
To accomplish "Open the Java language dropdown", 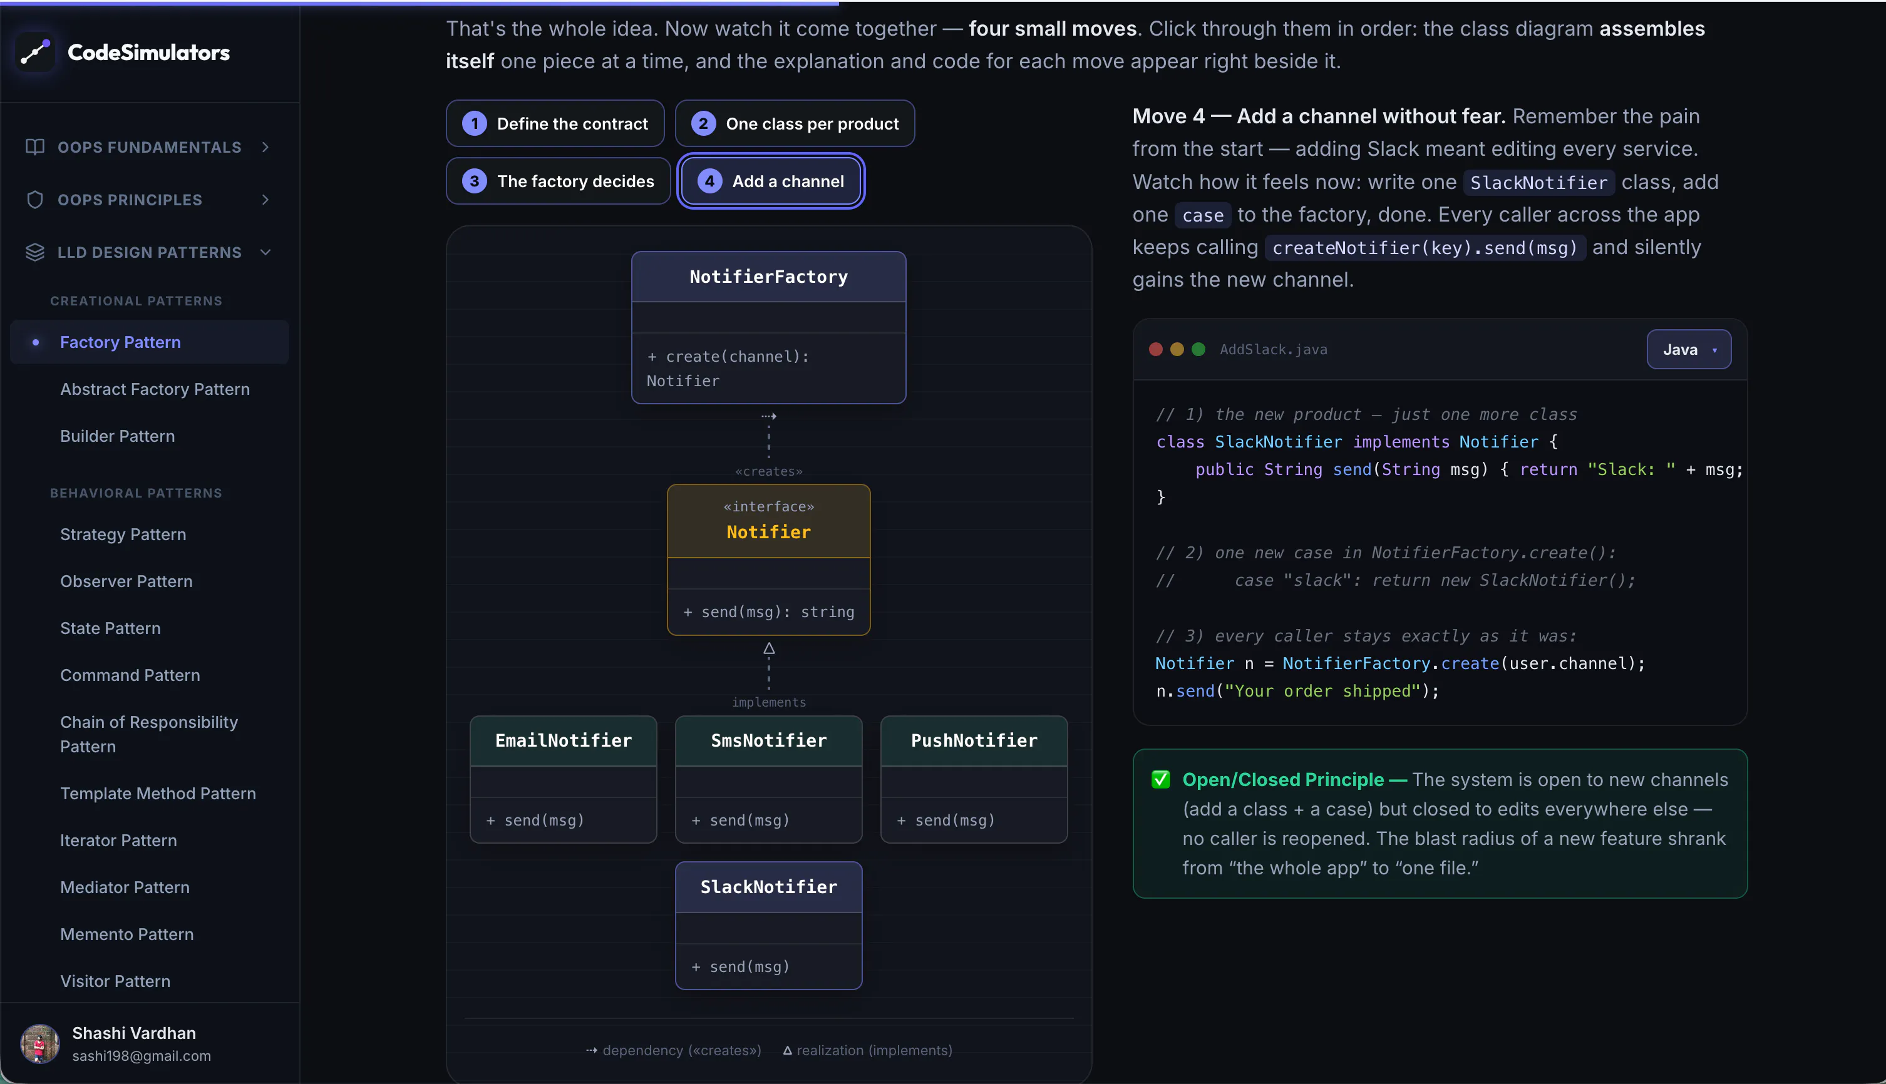I will (x=1689, y=349).
